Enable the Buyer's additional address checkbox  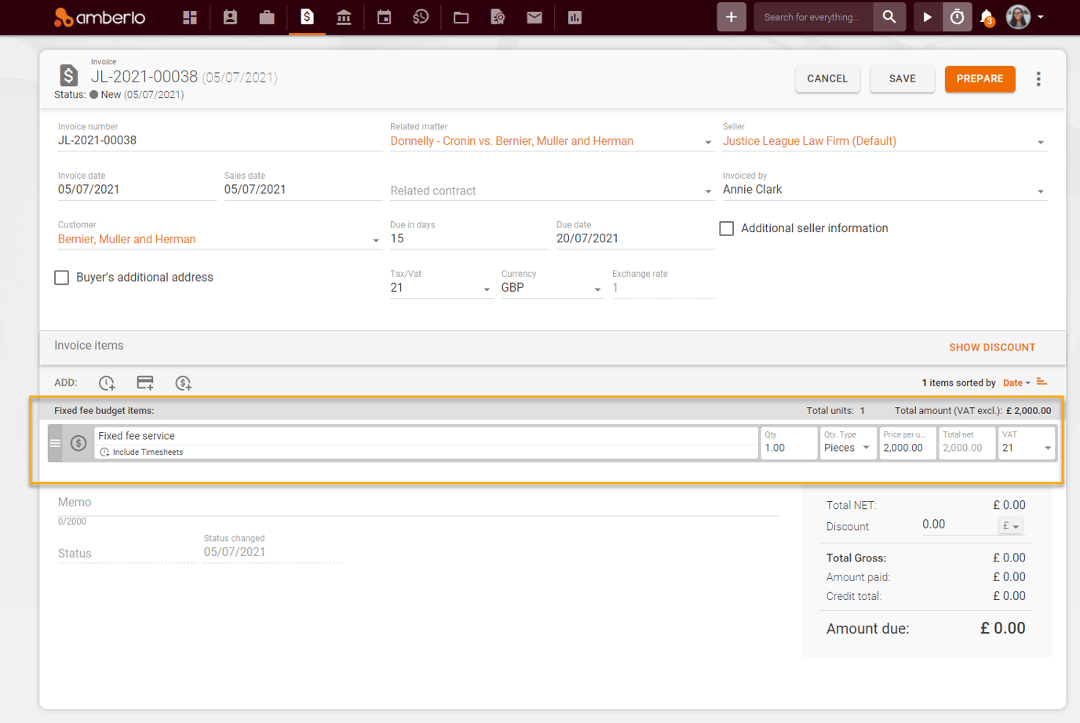tap(61, 277)
